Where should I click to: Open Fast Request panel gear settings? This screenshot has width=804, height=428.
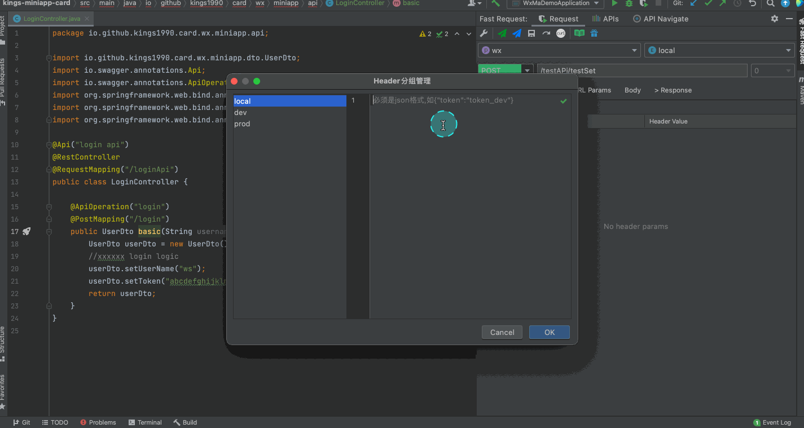point(775,19)
